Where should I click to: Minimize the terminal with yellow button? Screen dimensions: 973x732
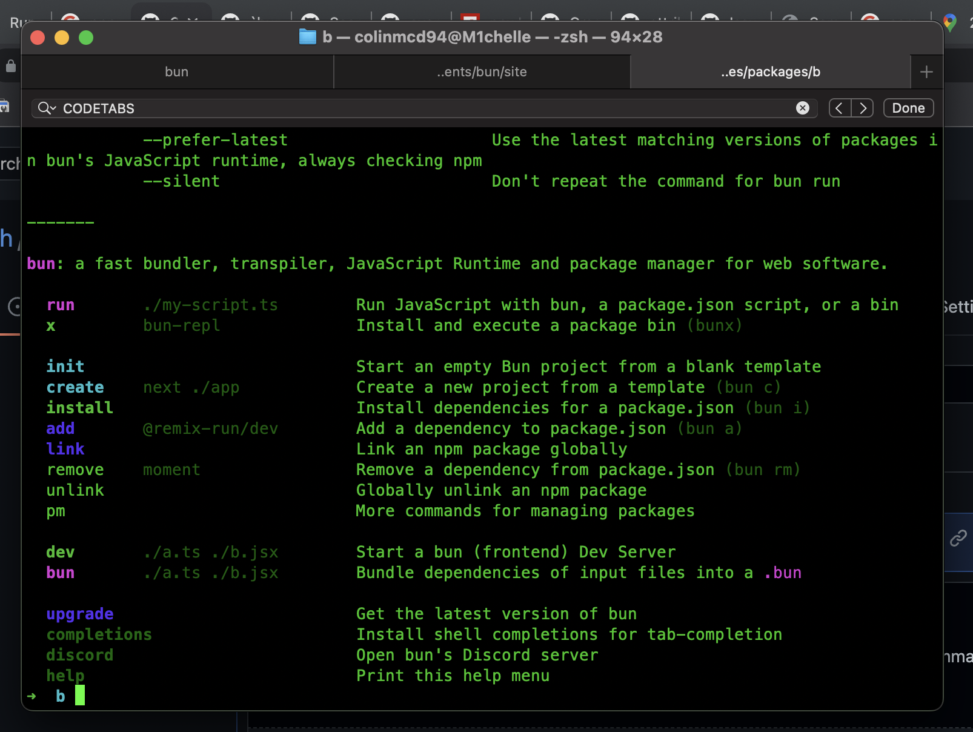tap(62, 38)
